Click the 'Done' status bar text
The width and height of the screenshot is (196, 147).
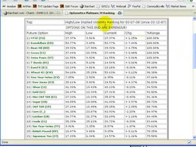(x=5, y=142)
